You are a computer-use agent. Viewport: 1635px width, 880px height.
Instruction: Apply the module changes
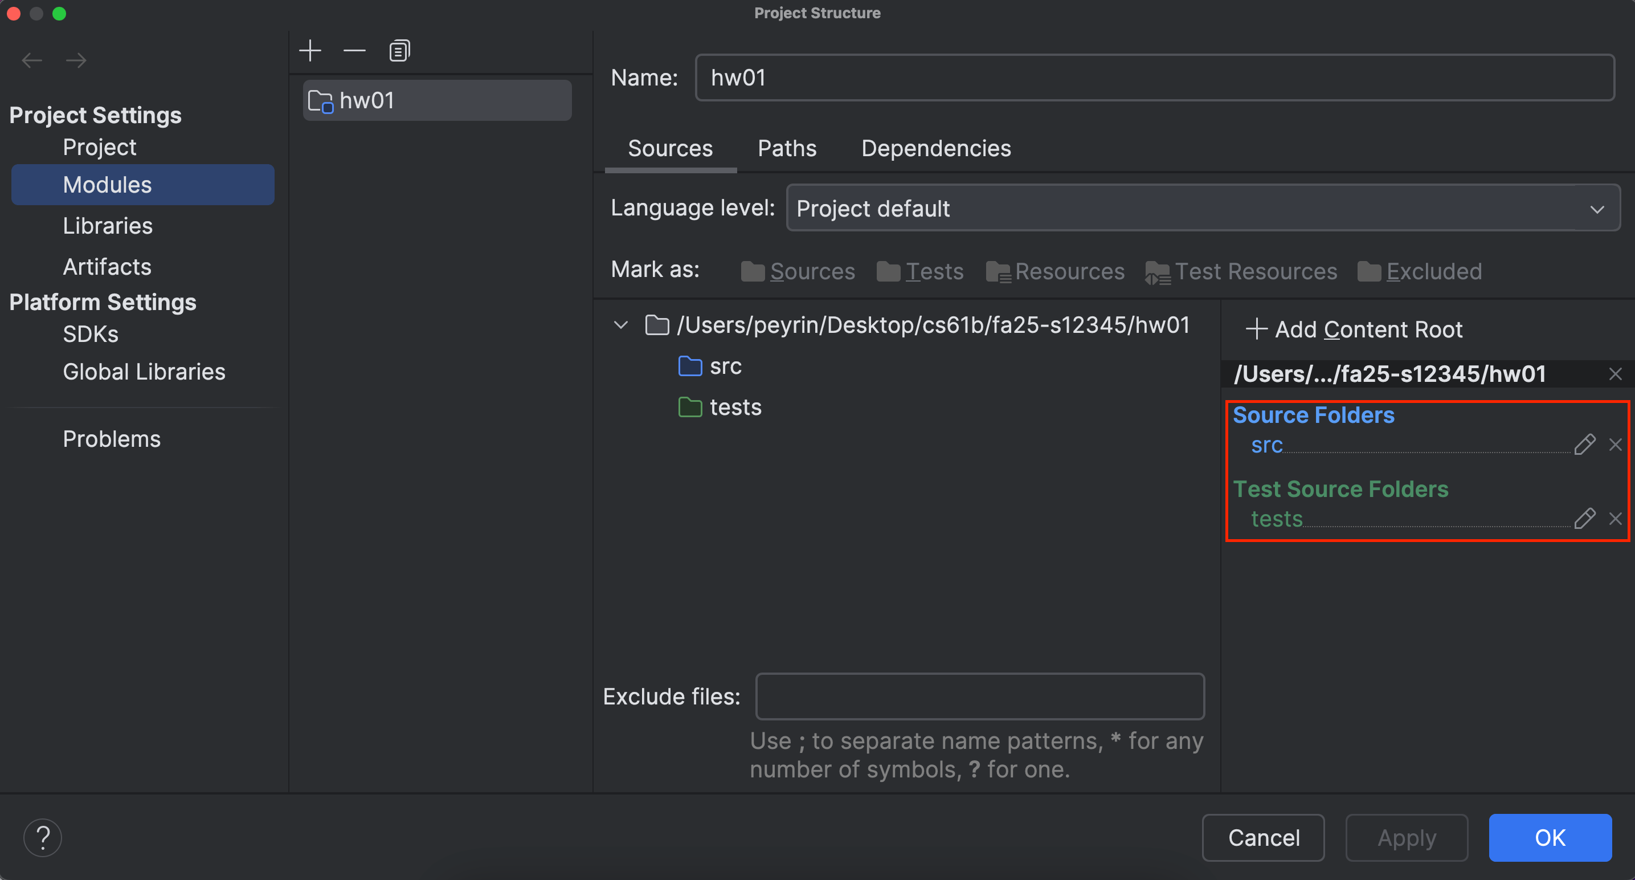pyautogui.click(x=1407, y=837)
